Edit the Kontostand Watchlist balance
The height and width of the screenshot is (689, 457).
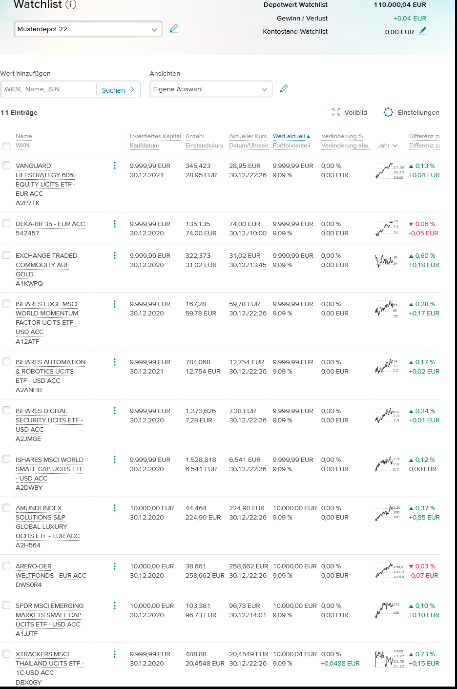point(423,31)
